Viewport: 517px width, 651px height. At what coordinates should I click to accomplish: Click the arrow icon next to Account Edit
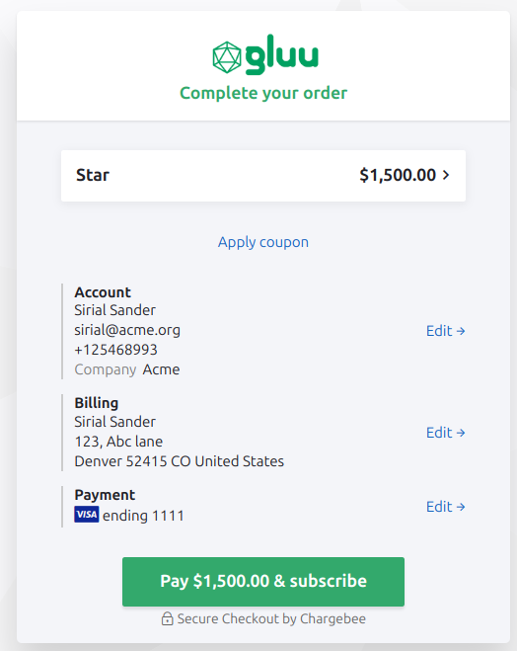tap(461, 331)
